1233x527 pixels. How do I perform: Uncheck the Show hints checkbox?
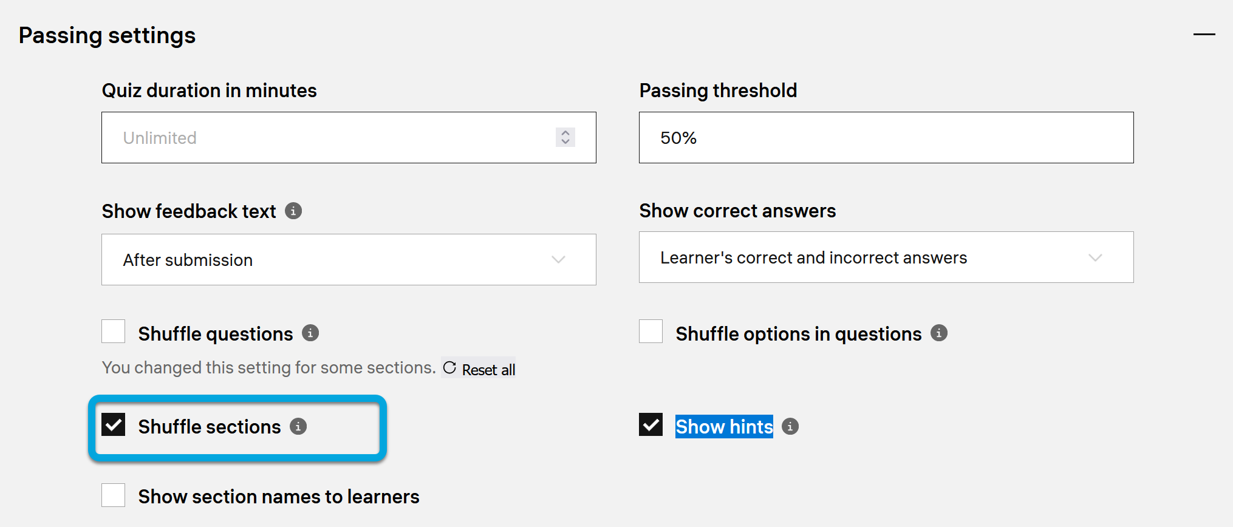click(651, 425)
